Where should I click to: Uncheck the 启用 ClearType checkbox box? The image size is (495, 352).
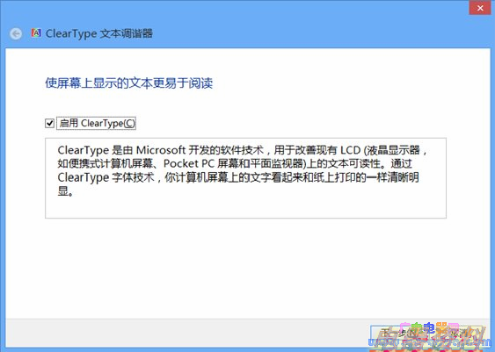49,123
